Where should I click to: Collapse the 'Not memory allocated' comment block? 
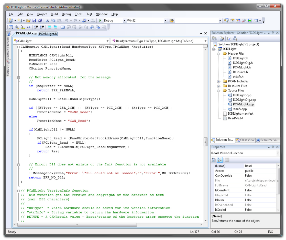point(19,77)
